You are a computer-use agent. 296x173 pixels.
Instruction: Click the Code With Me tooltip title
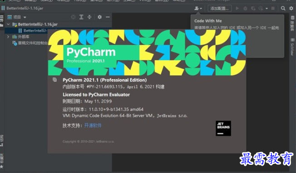pyautogui.click(x=208, y=21)
